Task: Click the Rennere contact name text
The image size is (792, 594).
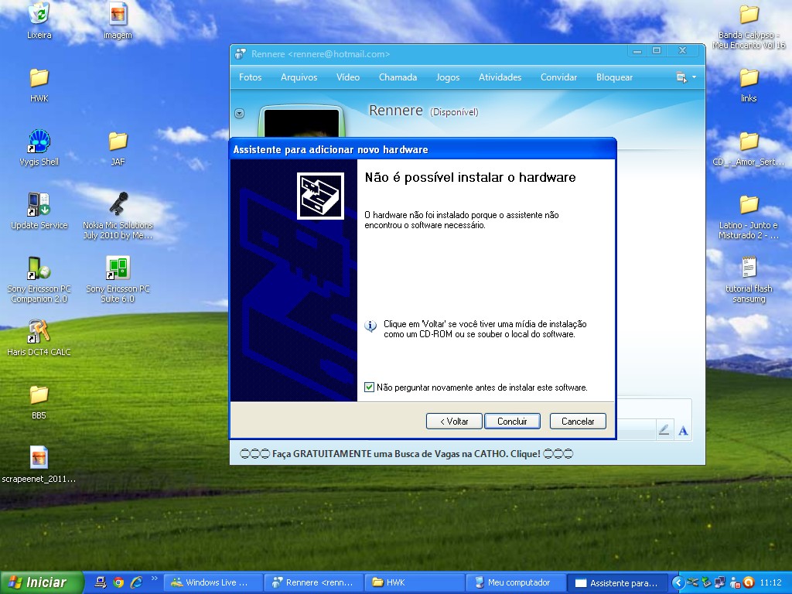Action: [x=395, y=111]
